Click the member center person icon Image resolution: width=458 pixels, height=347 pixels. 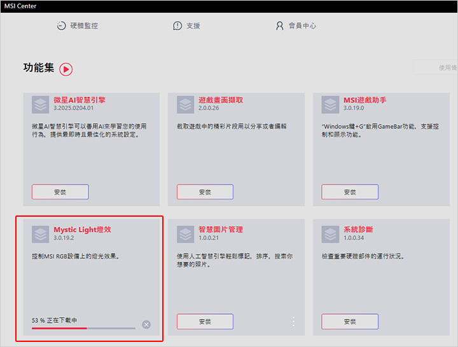[279, 25]
